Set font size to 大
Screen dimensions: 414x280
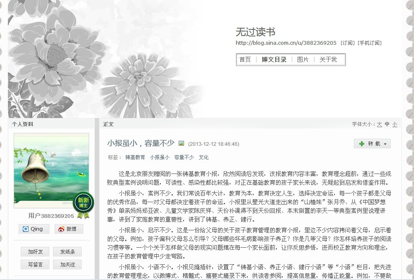click(x=380, y=124)
